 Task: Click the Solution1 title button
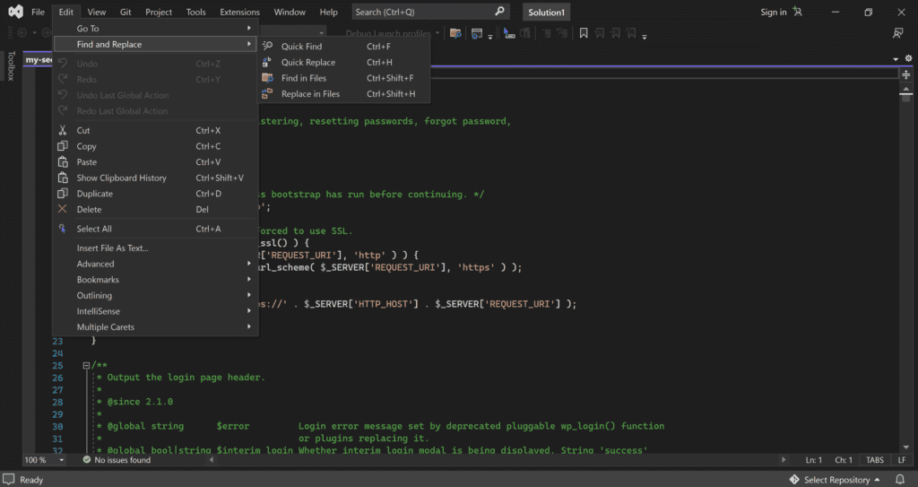click(x=546, y=13)
